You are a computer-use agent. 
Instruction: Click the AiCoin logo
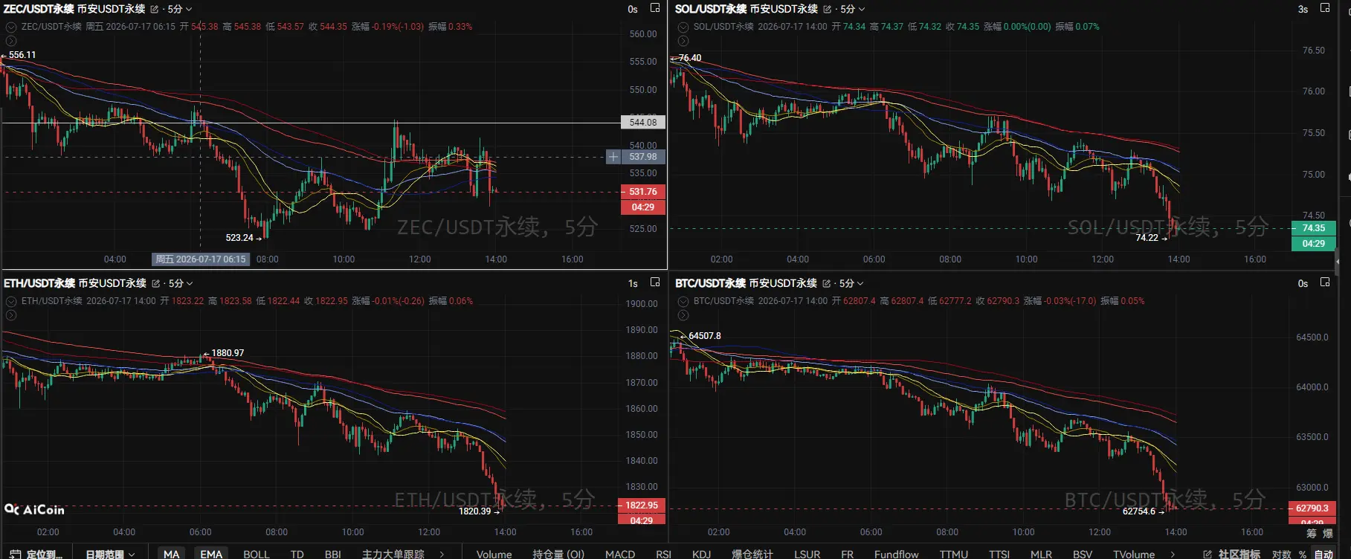pos(35,509)
